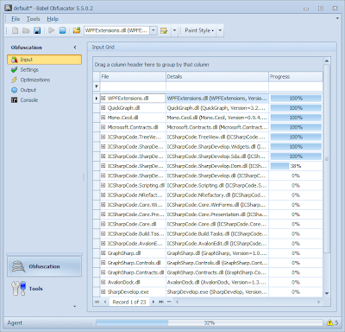Screen dimensions: 345x332
Task: Open the Help menu
Action: pos(53,19)
